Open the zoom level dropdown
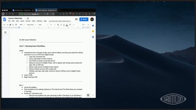 [x=22, y=25]
